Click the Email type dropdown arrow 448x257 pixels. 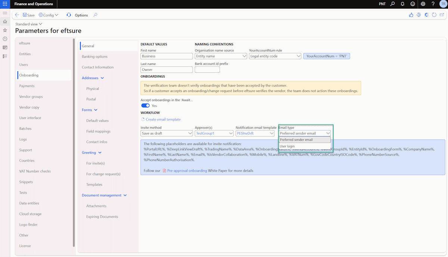(328, 133)
